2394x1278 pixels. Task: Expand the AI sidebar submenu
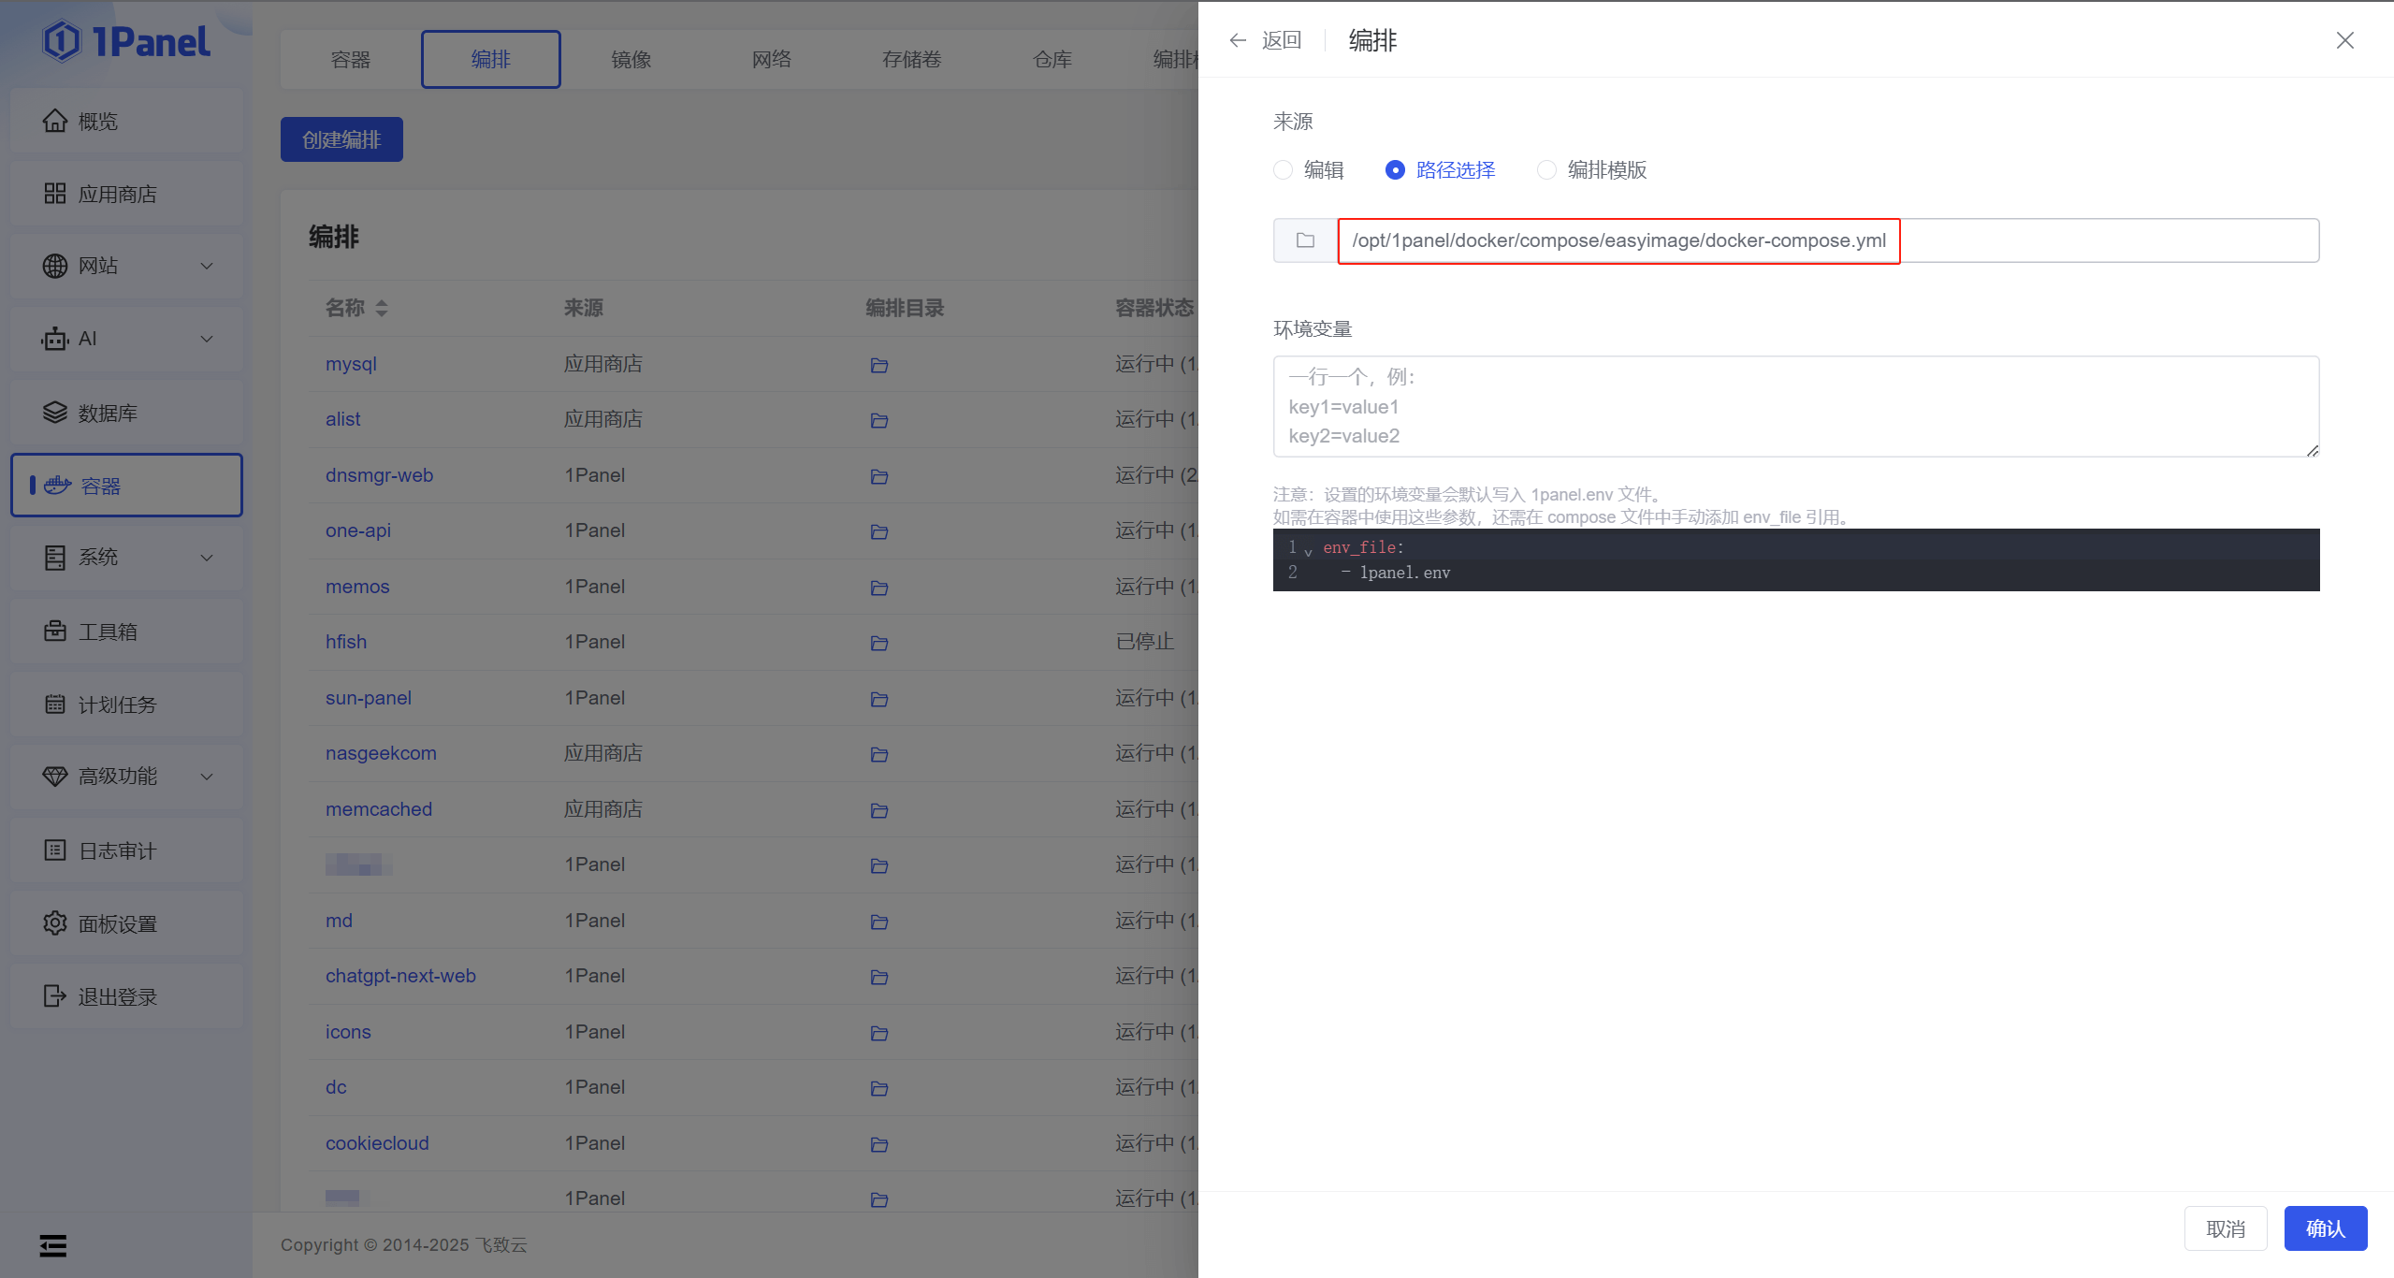(127, 339)
